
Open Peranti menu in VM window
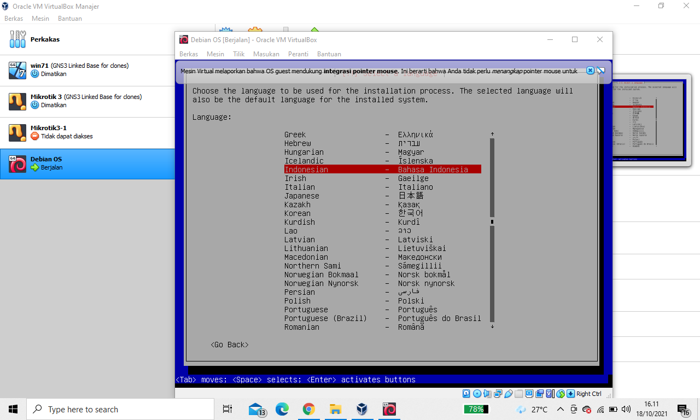(x=298, y=54)
